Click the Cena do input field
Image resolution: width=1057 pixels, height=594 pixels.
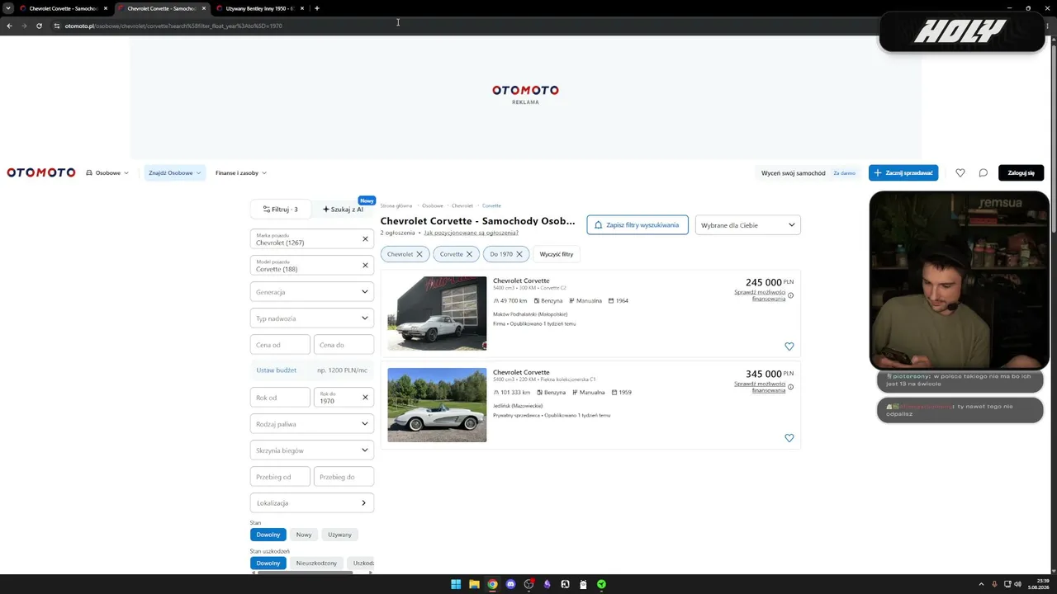click(344, 345)
